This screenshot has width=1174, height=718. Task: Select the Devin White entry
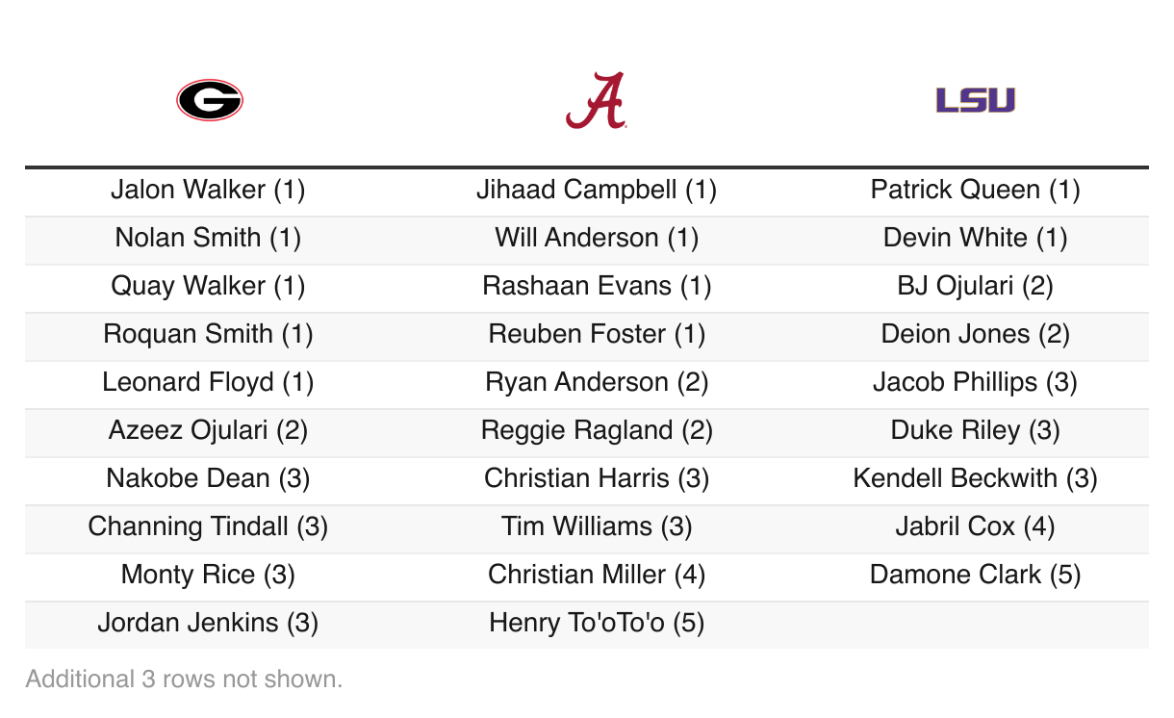tap(975, 238)
